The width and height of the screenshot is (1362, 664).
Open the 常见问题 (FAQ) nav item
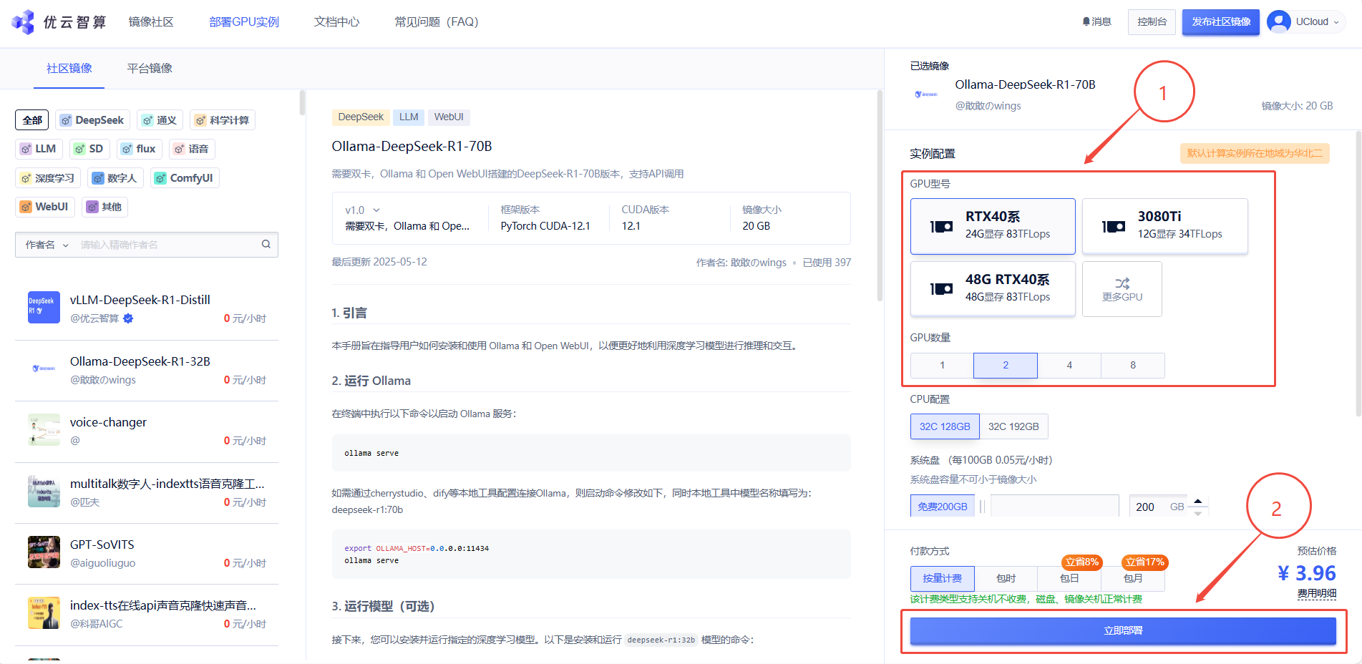point(437,22)
